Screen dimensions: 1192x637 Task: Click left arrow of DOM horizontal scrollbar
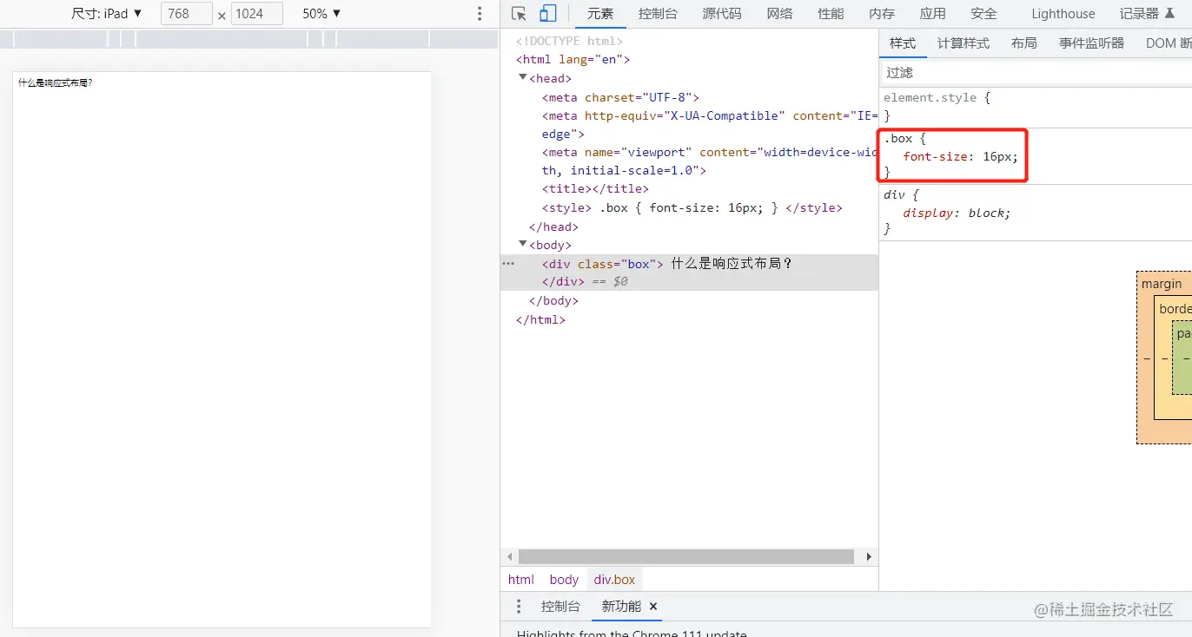pos(510,556)
